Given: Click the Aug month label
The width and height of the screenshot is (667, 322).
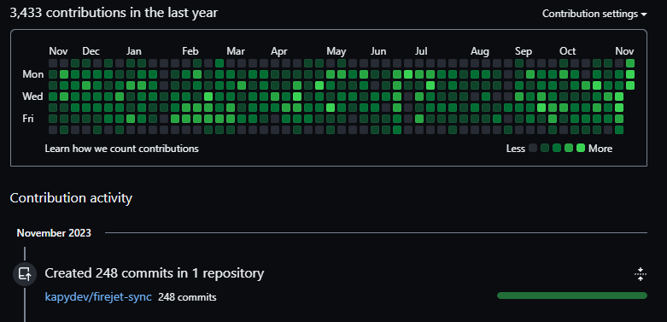Looking at the screenshot, I should (x=480, y=51).
